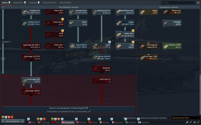Select the Challenger 3 TD vehicle card
This screenshot has height=125, width=201.
coord(31,80)
